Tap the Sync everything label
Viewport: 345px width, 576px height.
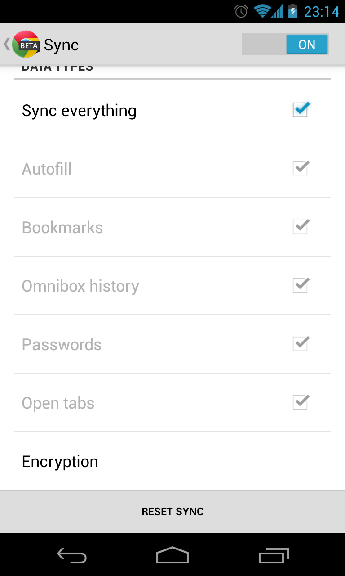79,111
